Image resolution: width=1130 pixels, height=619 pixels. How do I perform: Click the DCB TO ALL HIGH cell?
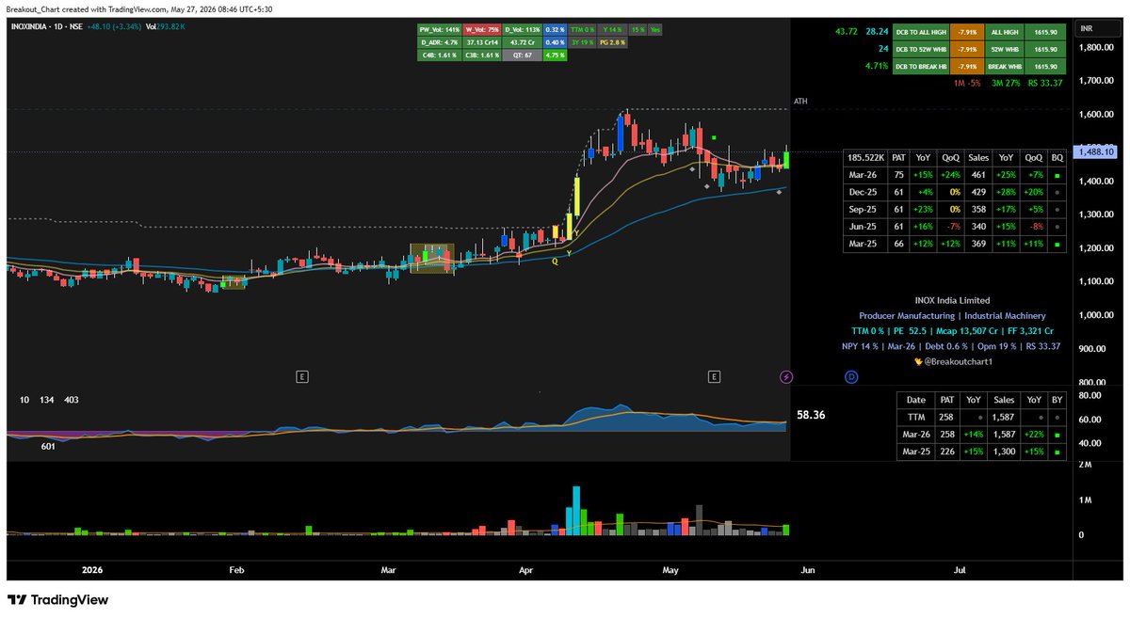pyautogui.click(x=919, y=32)
